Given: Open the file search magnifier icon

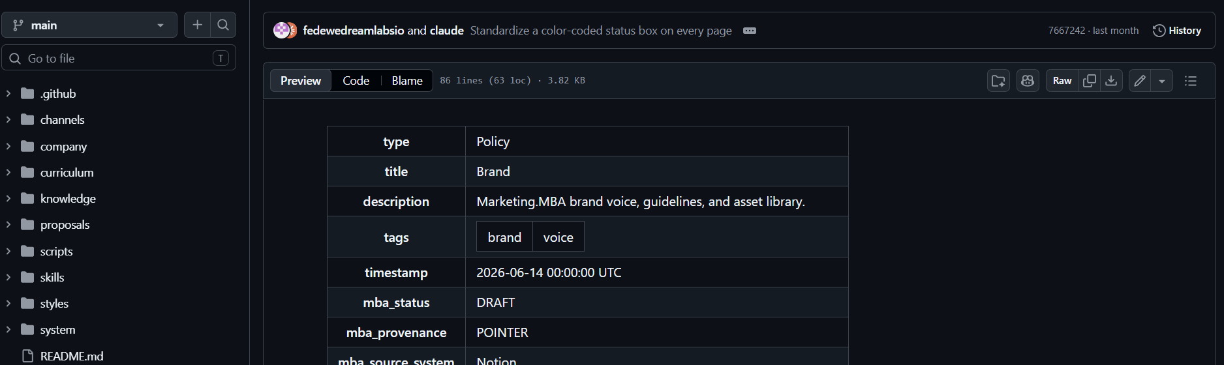Looking at the screenshot, I should click(223, 25).
